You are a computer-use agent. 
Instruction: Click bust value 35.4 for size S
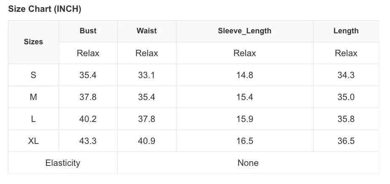88,75
